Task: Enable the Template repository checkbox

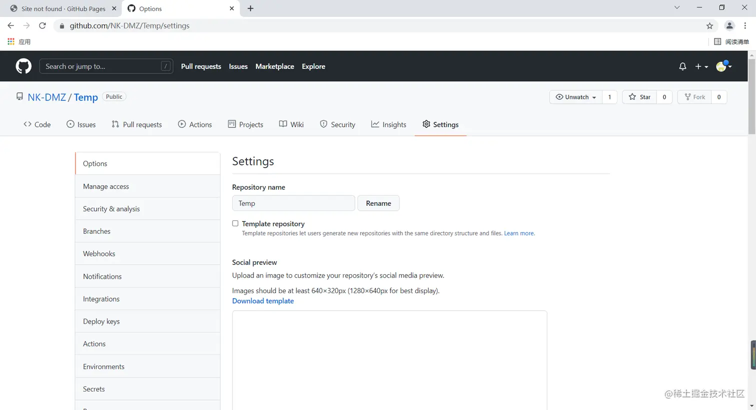Action: point(235,224)
